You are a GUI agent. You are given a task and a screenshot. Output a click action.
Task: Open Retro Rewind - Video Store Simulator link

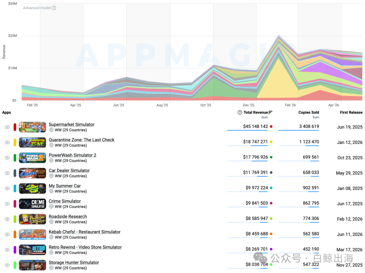pyautogui.click(x=85, y=247)
